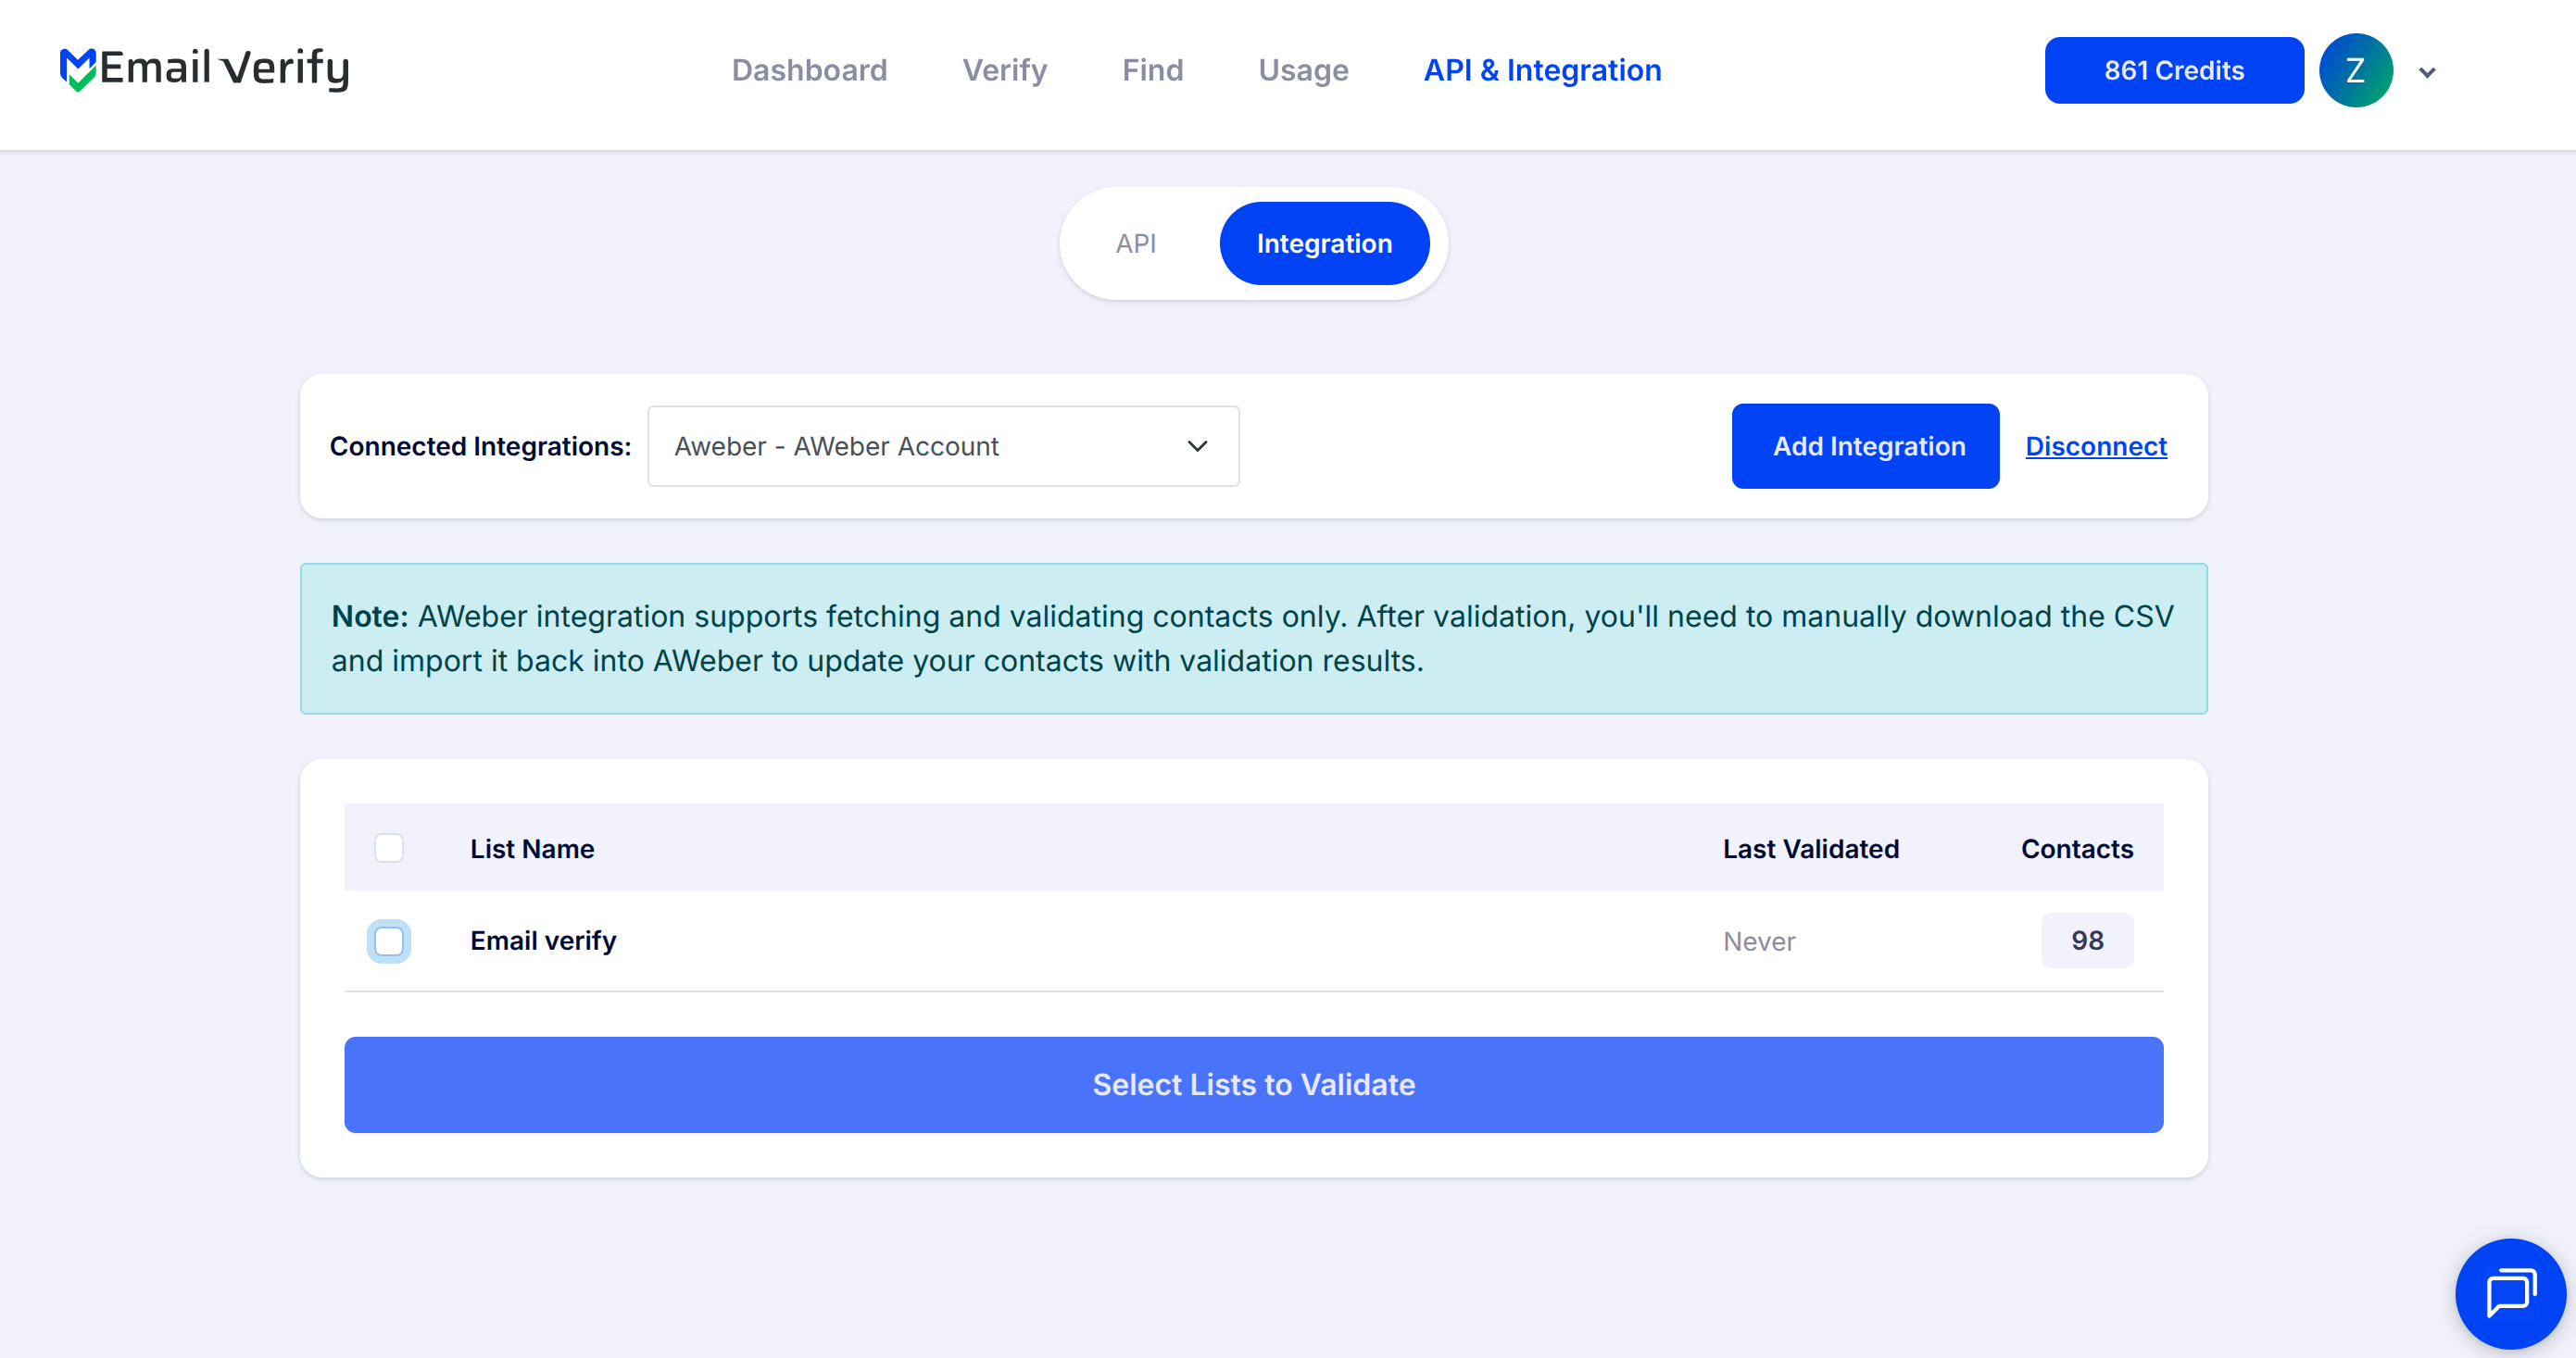Click the Contacts column header
This screenshot has height=1358, width=2576.
pyautogui.click(x=2077, y=848)
